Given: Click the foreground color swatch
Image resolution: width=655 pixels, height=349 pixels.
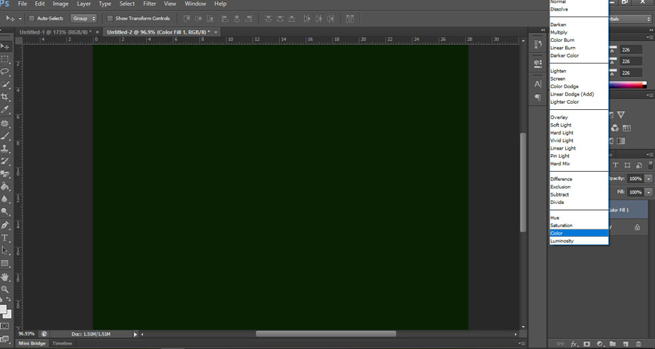Looking at the screenshot, I should pyautogui.click(x=4, y=308).
